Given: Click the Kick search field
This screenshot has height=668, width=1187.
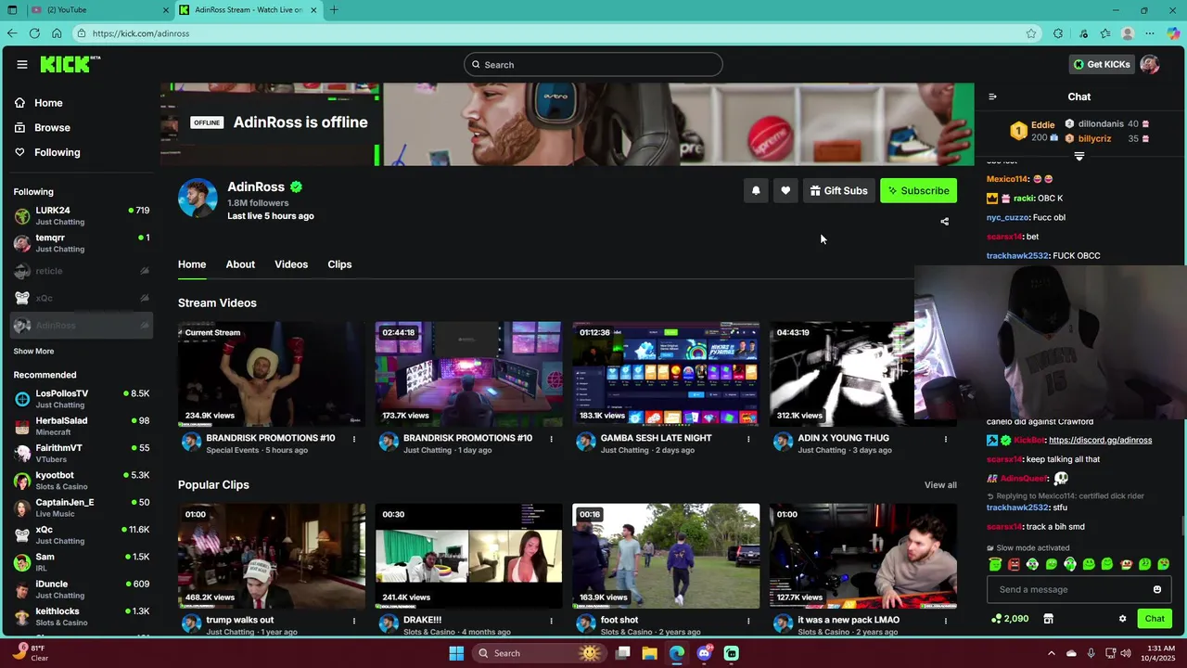Looking at the screenshot, I should 593,64.
